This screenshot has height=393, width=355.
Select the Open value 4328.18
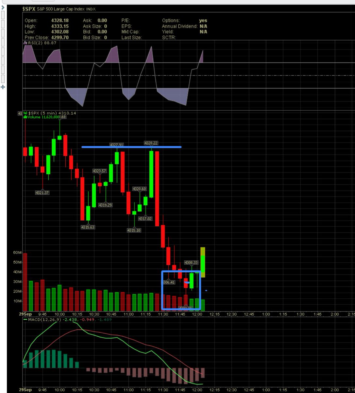click(x=60, y=20)
